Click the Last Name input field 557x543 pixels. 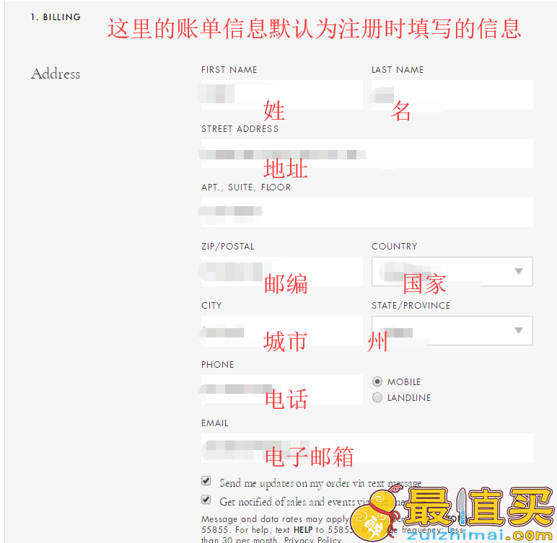click(x=452, y=94)
